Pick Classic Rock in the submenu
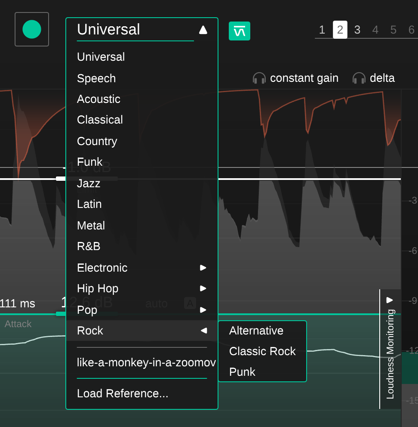This screenshot has width=418, height=427. pos(262,351)
